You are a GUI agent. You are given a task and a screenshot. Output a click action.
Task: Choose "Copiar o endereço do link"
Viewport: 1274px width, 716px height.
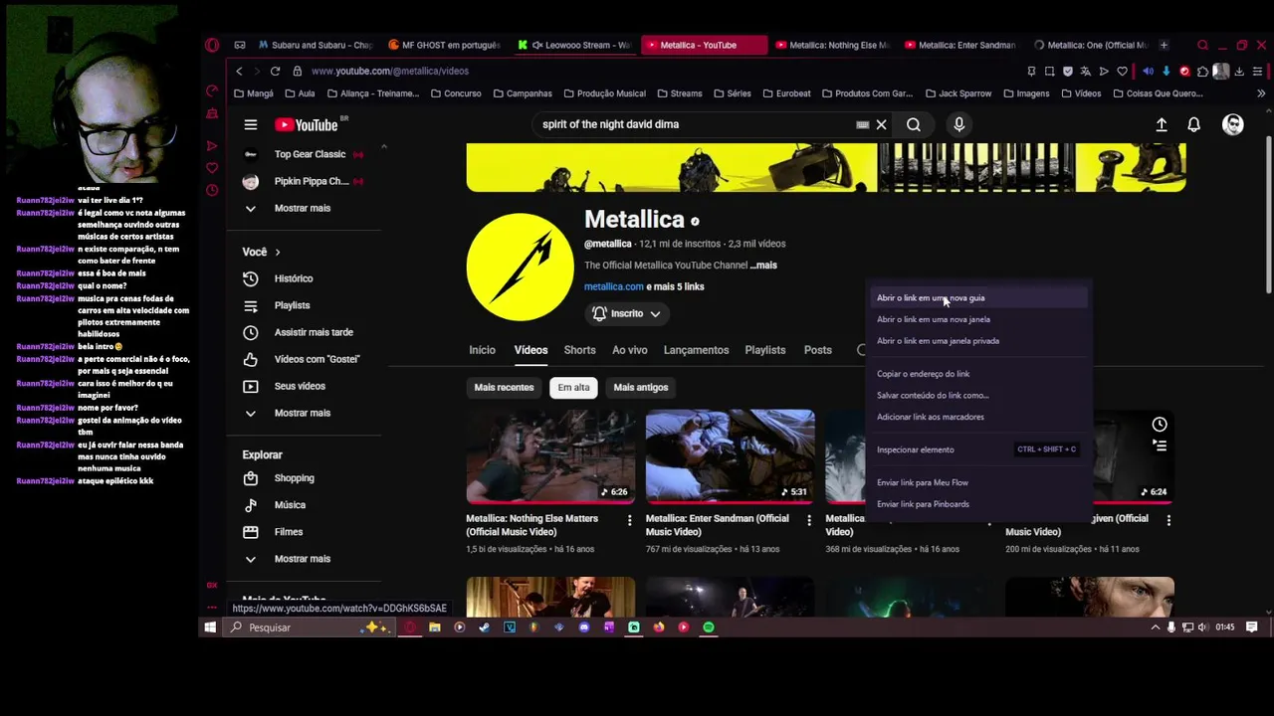click(x=977, y=374)
